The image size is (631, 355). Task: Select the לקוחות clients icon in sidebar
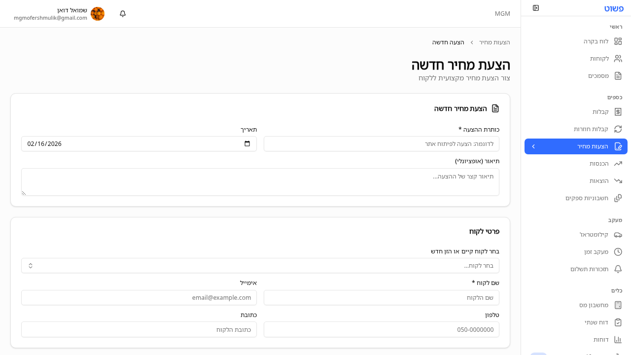click(x=618, y=58)
